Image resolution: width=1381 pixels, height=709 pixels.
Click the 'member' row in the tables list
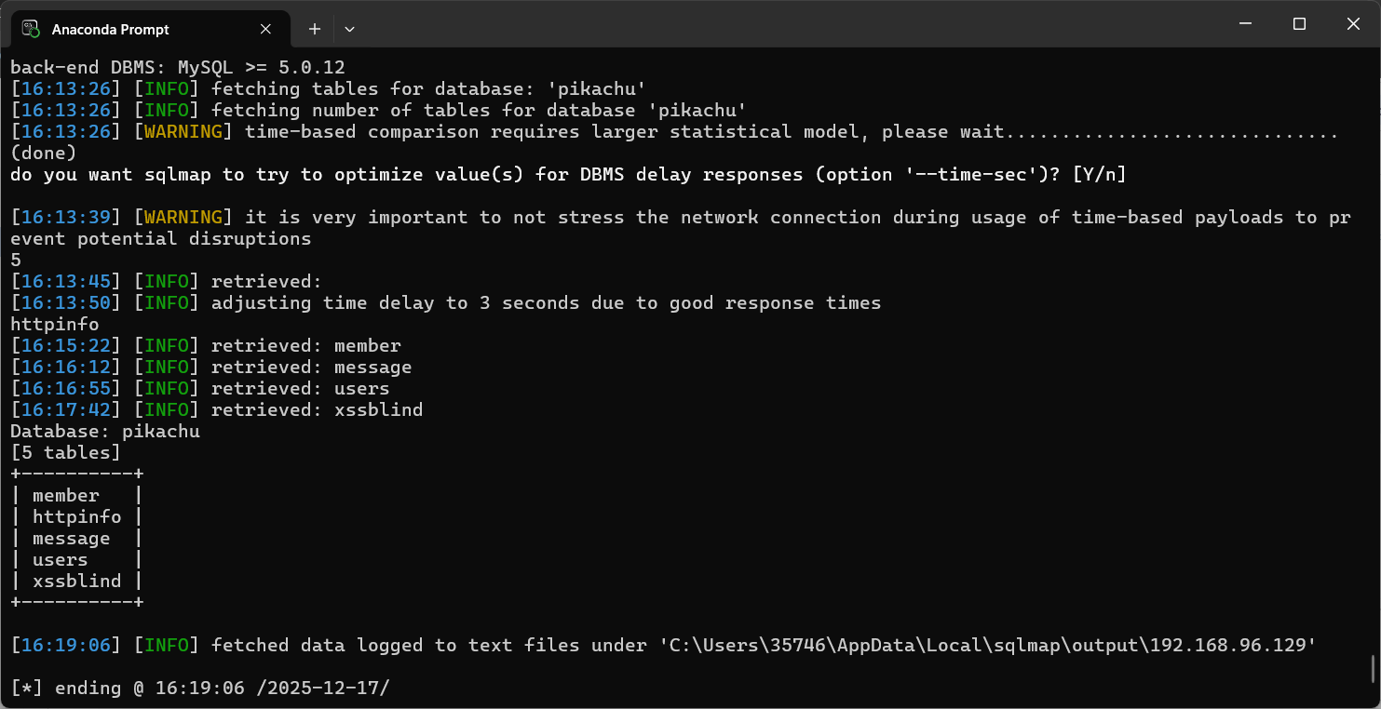pos(76,496)
